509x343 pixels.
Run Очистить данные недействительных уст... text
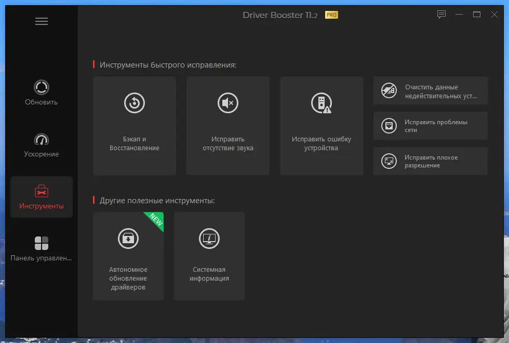[441, 91]
